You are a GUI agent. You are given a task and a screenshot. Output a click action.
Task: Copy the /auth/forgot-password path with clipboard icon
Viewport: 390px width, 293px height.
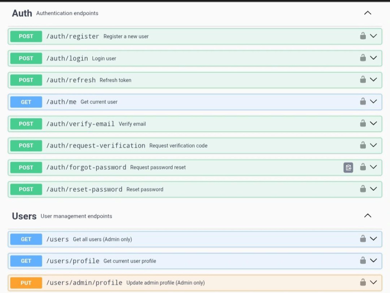(x=348, y=168)
